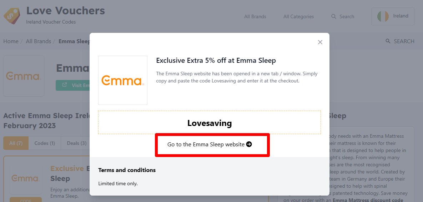This screenshot has width=423, height=202.
Task: Click the search magnifier icon in the header
Action: 334,16
